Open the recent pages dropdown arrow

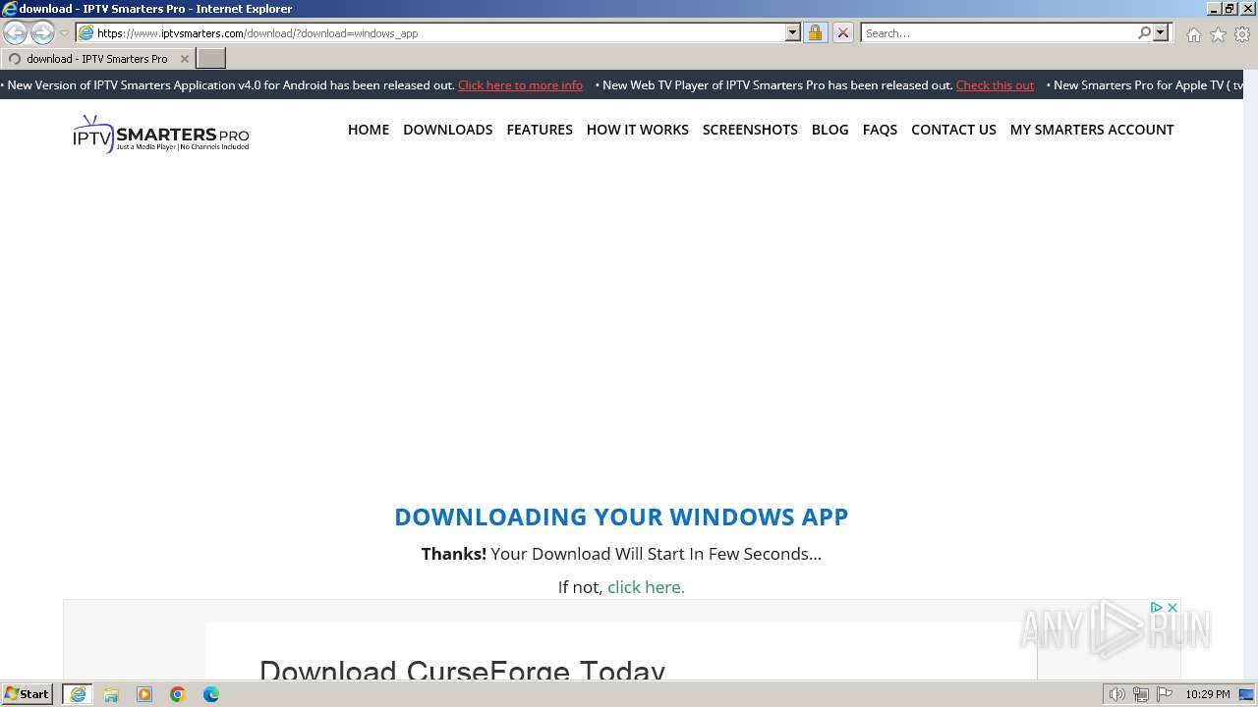(x=65, y=32)
